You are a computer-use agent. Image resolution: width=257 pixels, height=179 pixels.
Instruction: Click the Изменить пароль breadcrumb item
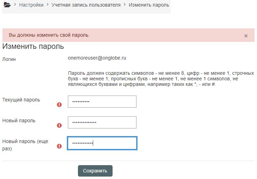pyautogui.click(x=149, y=5)
